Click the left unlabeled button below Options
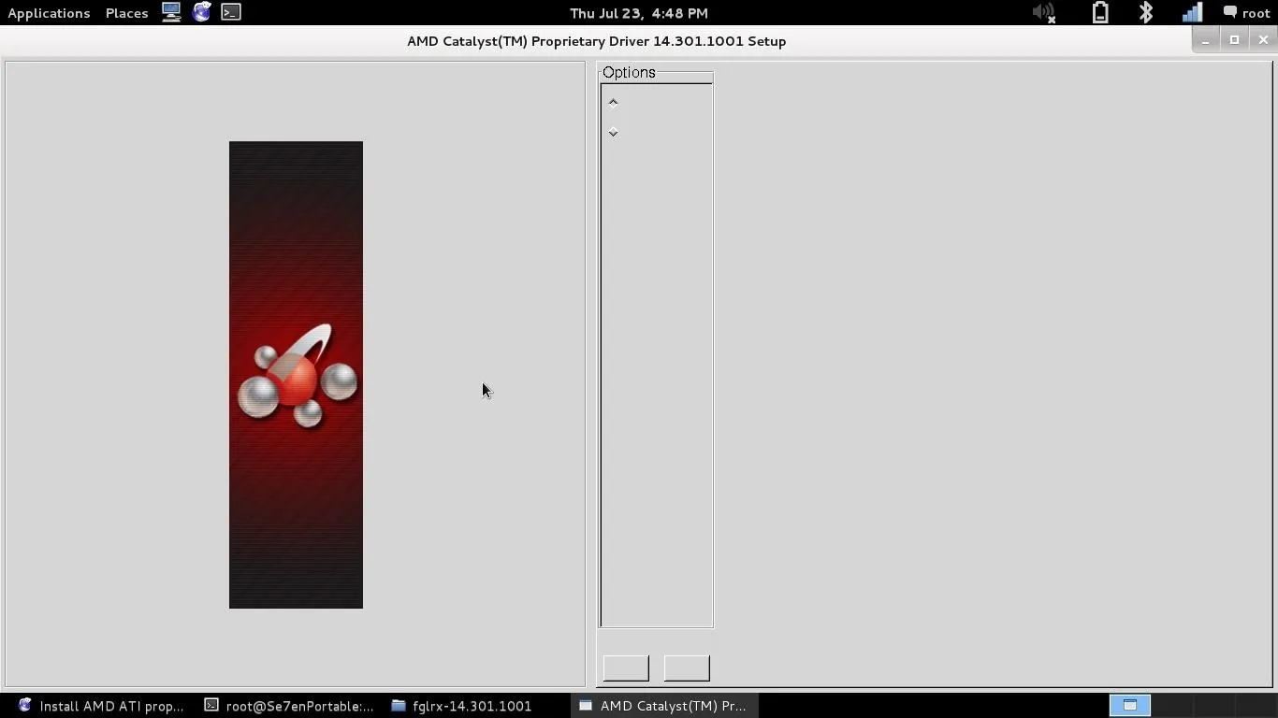 click(626, 668)
